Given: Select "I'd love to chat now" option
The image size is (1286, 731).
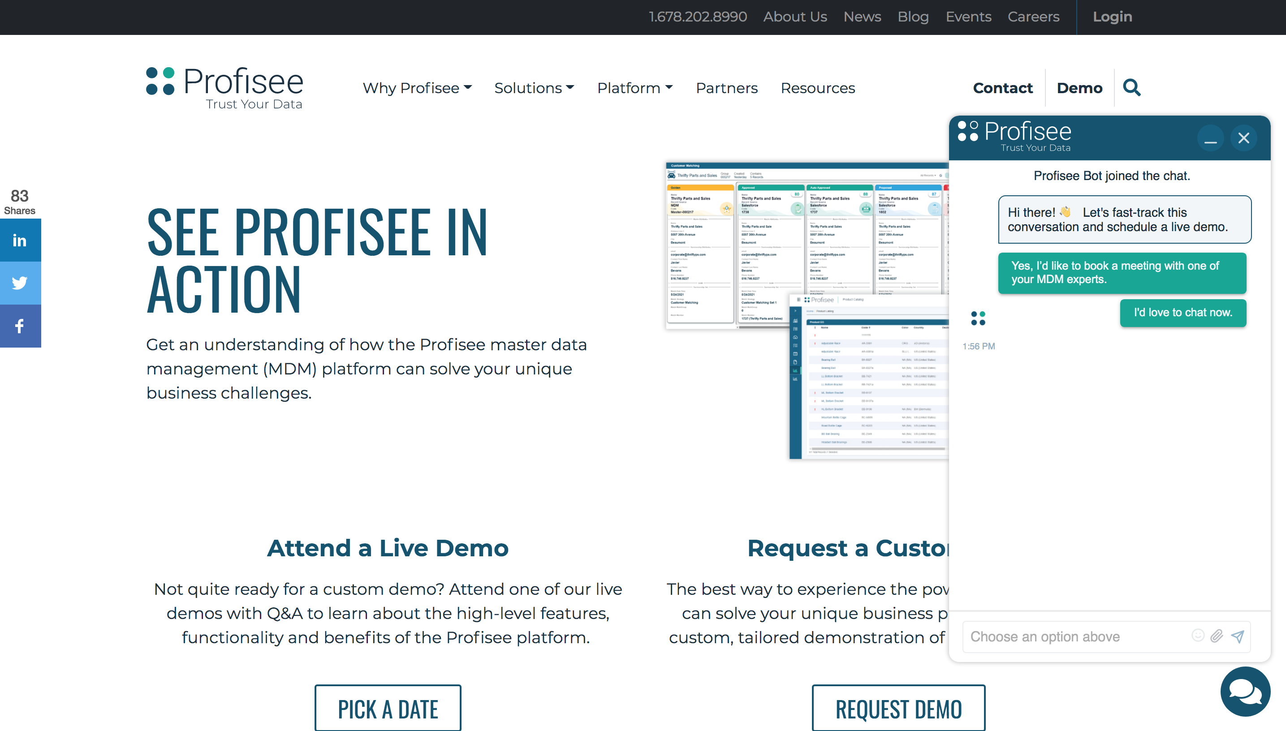Looking at the screenshot, I should [1182, 313].
